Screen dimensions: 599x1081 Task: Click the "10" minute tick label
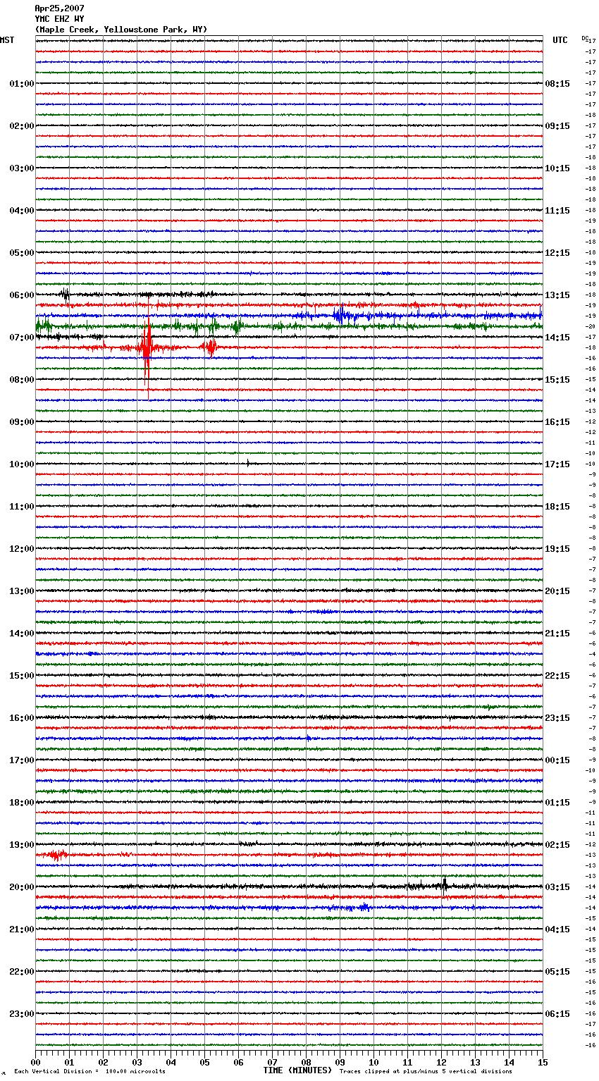(x=374, y=1062)
